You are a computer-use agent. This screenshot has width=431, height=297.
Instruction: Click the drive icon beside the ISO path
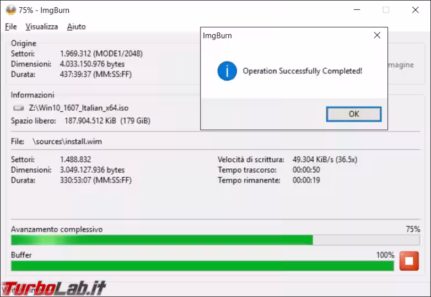pyautogui.click(x=19, y=108)
